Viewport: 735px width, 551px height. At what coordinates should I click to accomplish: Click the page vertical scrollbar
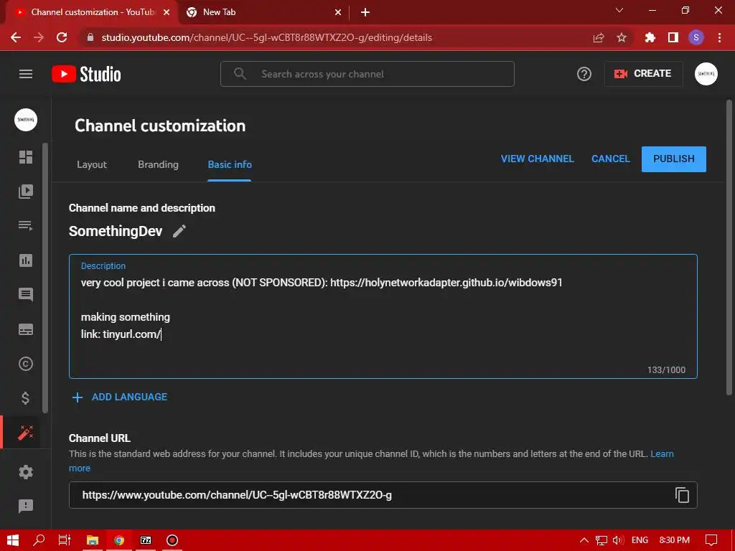click(x=729, y=247)
